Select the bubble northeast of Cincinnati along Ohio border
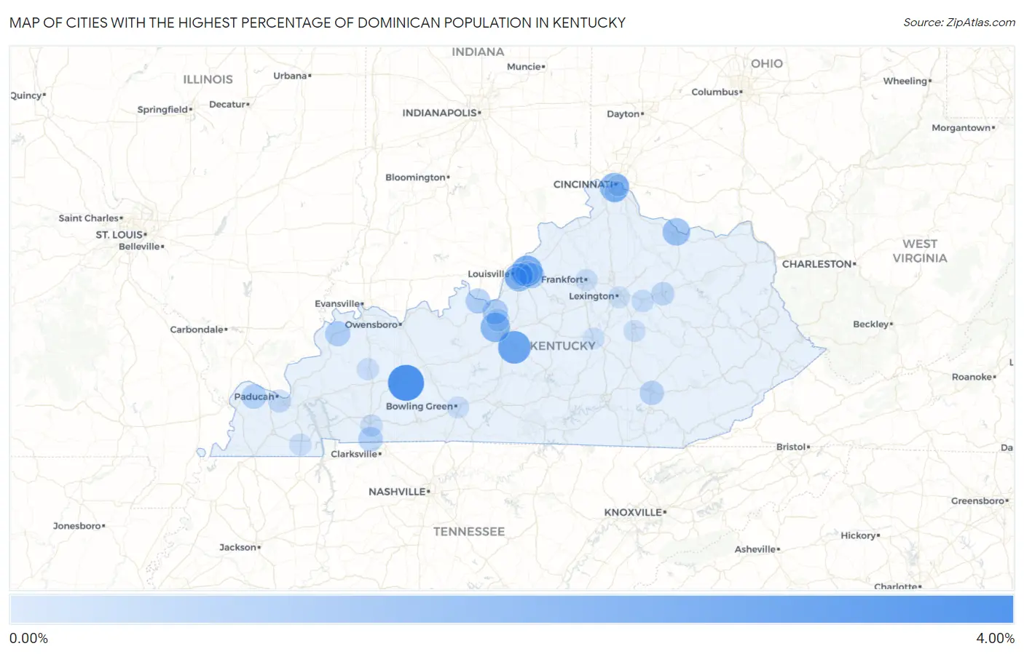Image resolution: width=1024 pixels, height=654 pixels. point(676,232)
